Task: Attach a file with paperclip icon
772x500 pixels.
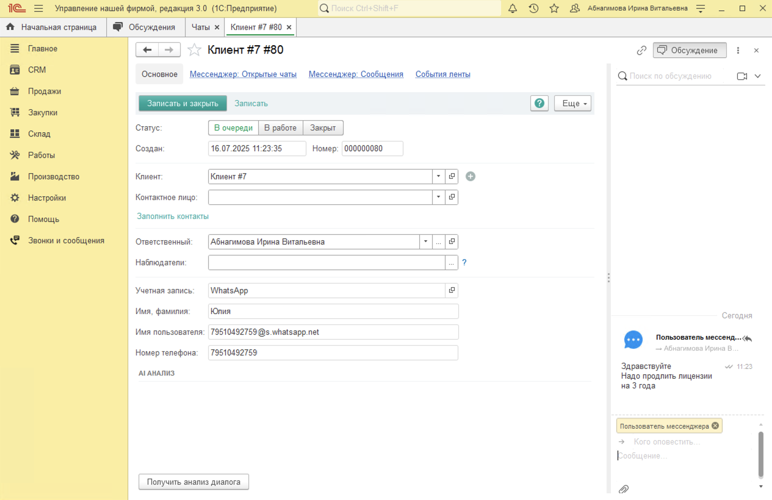Action: (x=624, y=489)
